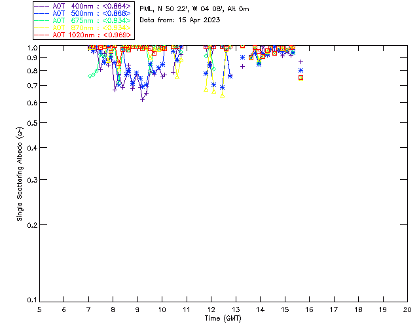
Task: Click the 0.1 tick label on y-axis
Action: [x=31, y=300]
